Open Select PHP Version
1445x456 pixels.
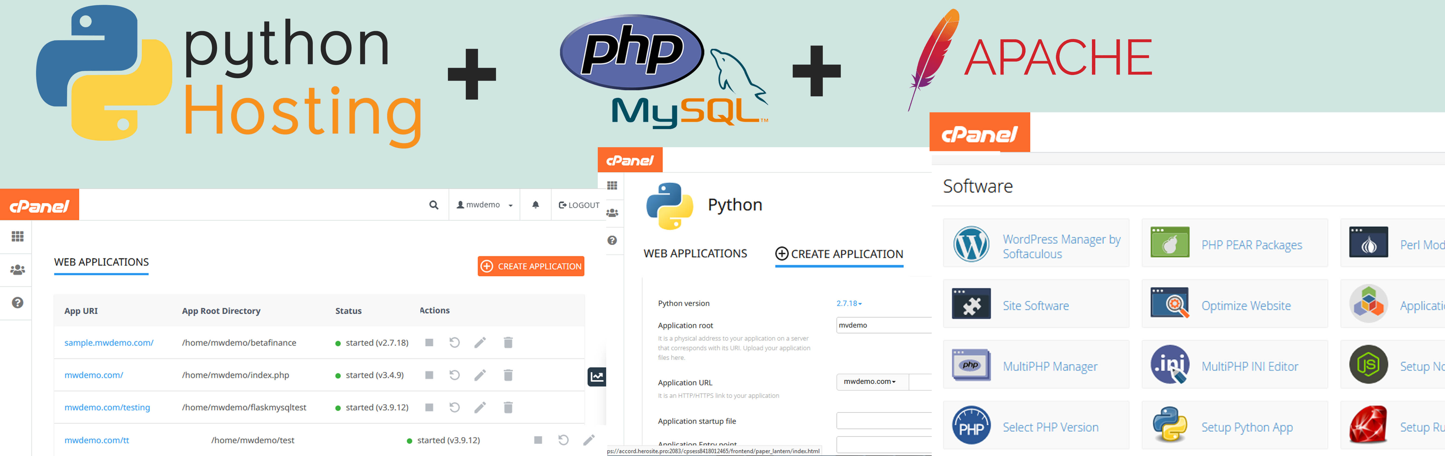point(1035,425)
